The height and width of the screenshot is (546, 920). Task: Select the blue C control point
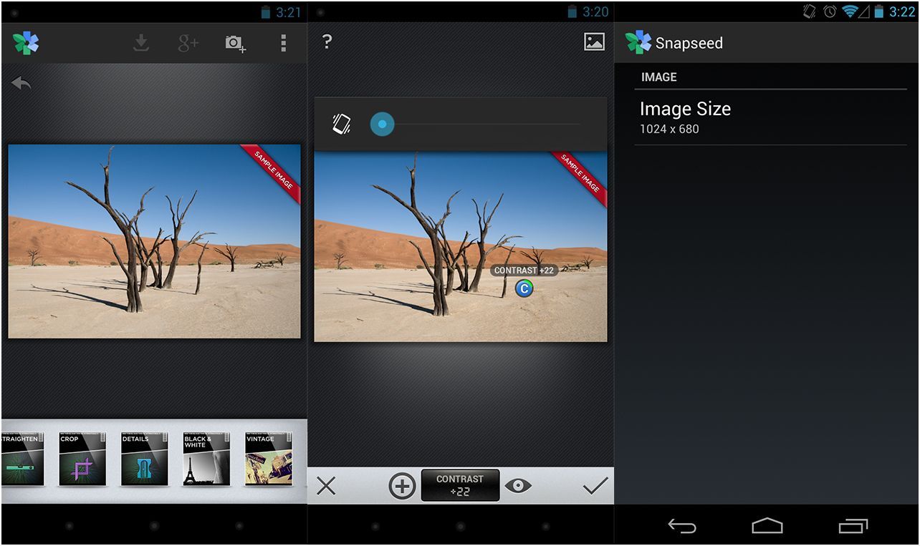pos(524,288)
